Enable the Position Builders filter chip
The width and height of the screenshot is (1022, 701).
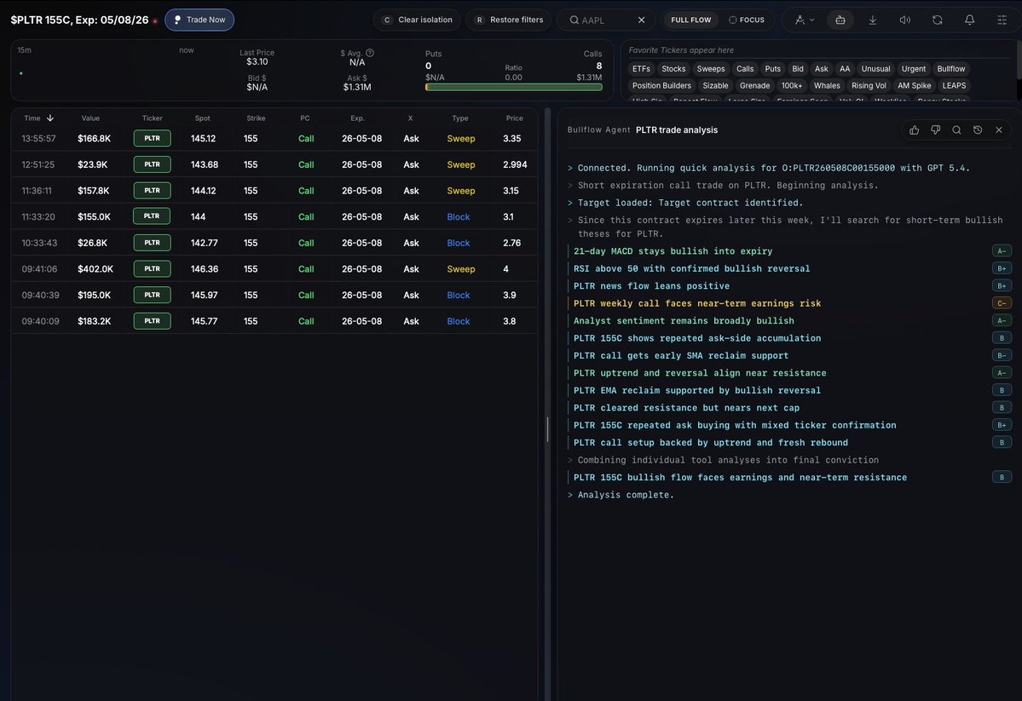[x=661, y=86]
